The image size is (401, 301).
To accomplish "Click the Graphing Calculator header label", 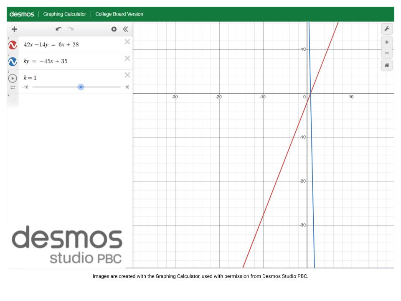I will click(65, 14).
